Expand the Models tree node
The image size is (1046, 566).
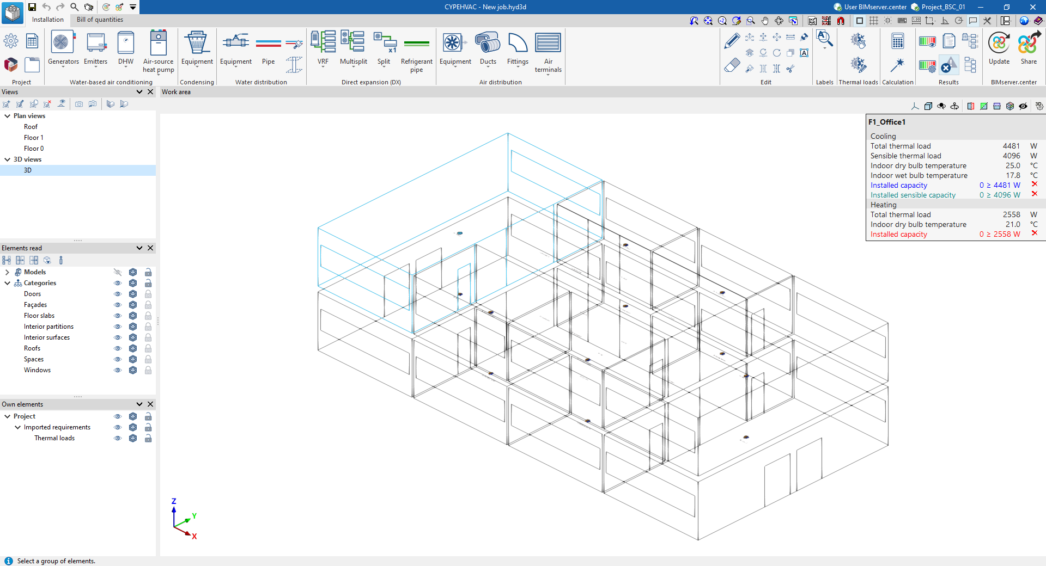pos(7,272)
